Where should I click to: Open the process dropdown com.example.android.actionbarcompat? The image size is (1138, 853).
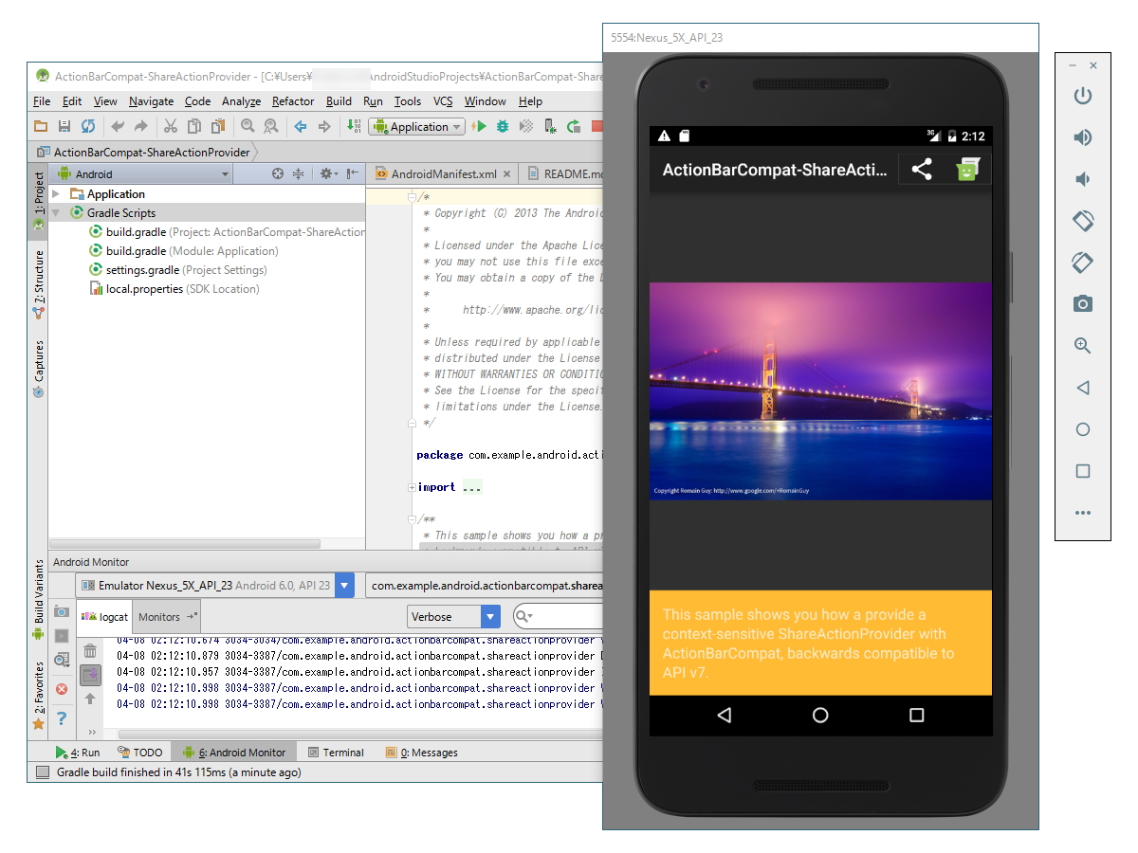pyautogui.click(x=485, y=586)
